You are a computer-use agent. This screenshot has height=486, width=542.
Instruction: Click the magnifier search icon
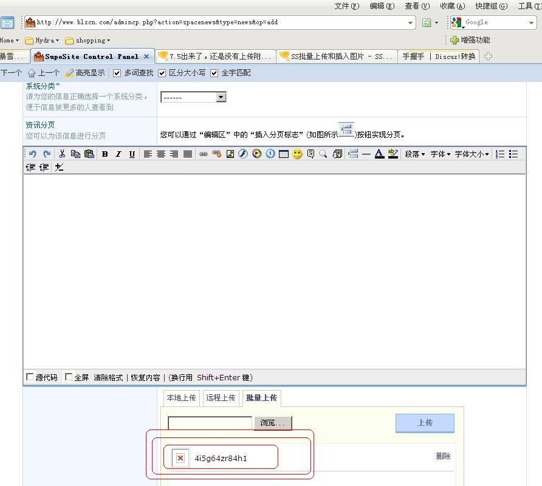(x=323, y=154)
